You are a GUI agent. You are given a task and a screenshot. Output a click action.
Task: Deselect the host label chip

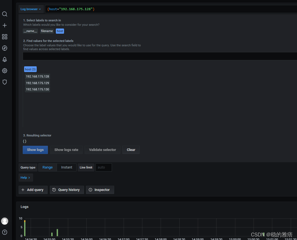(60, 31)
